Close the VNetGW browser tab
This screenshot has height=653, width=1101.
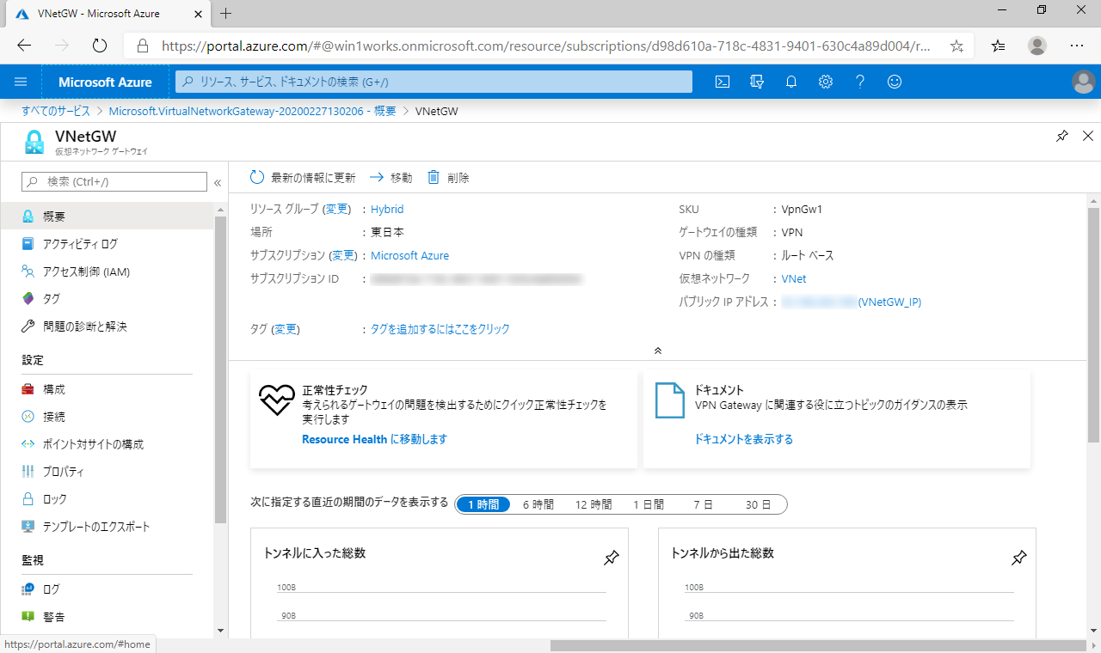point(197,14)
